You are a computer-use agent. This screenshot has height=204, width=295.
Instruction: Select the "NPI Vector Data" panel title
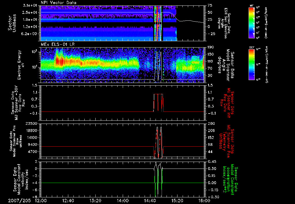[58, 3]
